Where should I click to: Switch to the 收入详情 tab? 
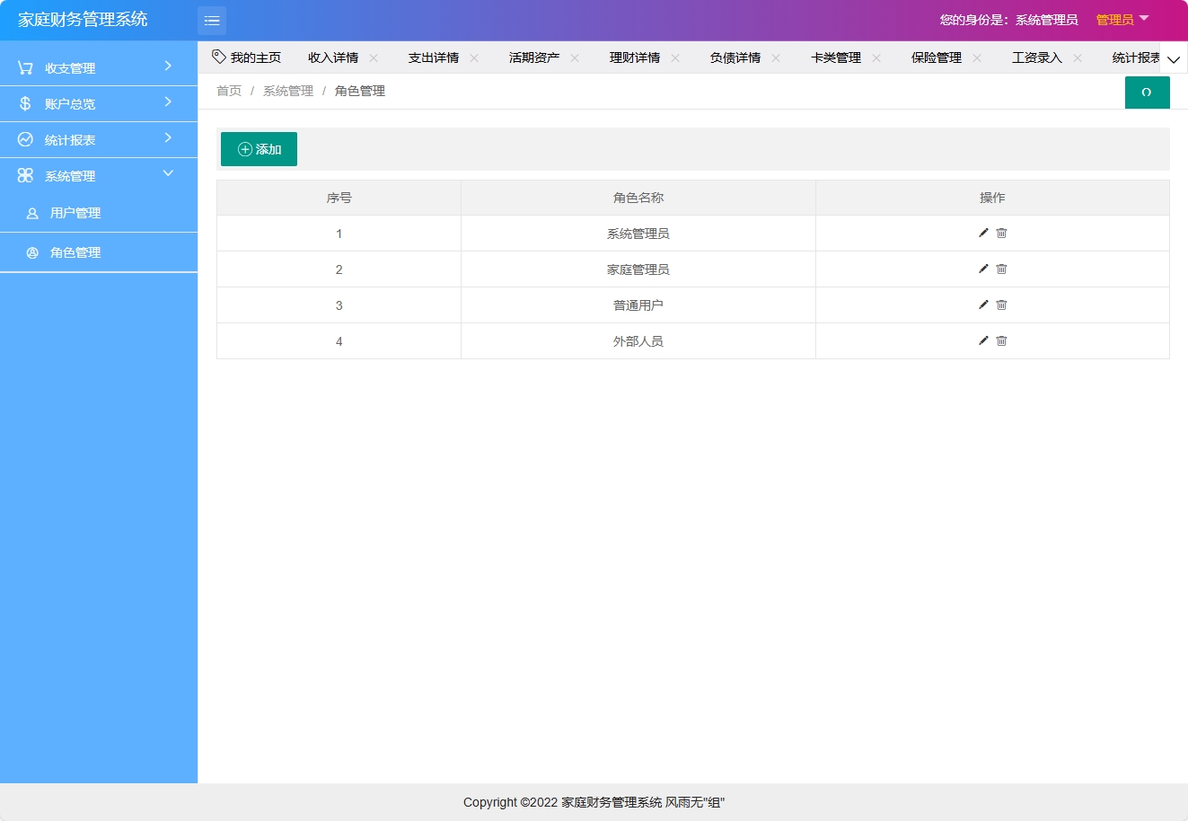[x=333, y=57]
